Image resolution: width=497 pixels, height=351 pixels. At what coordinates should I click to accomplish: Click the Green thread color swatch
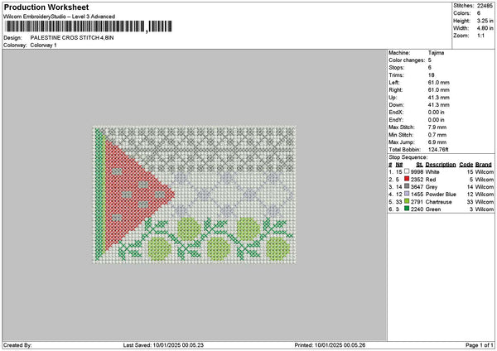click(x=407, y=209)
